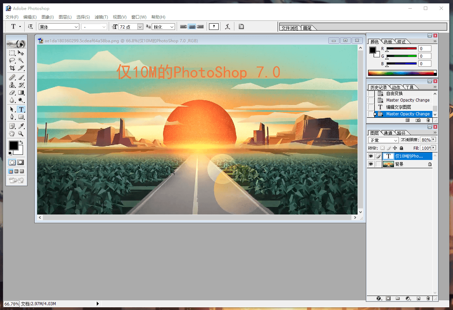Select the Zoom tool
This screenshot has height=310, width=453.
click(21, 134)
